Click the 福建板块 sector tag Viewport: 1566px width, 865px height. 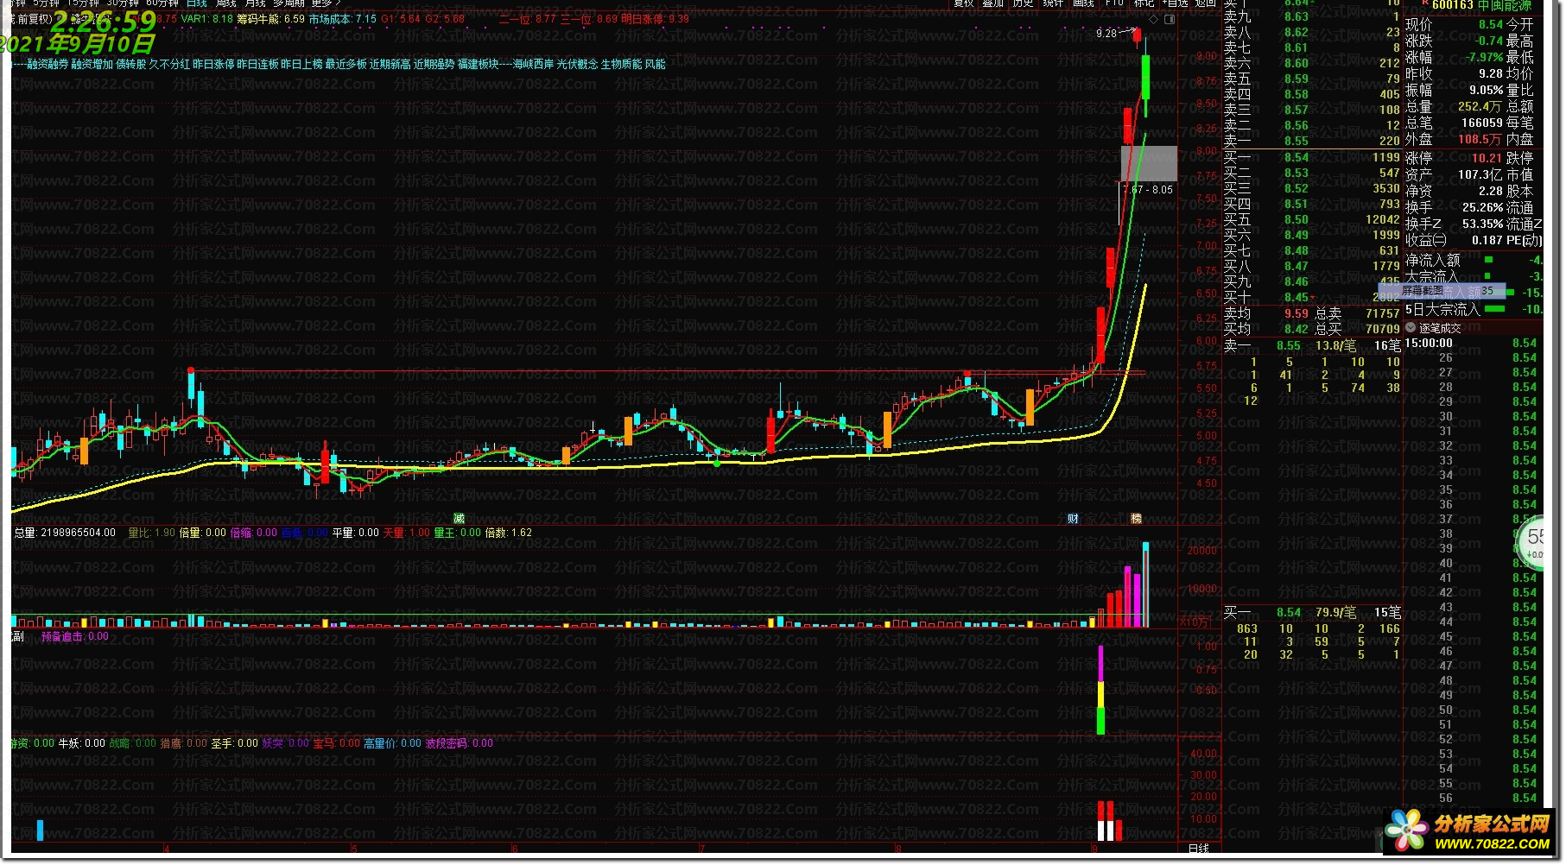coord(478,65)
